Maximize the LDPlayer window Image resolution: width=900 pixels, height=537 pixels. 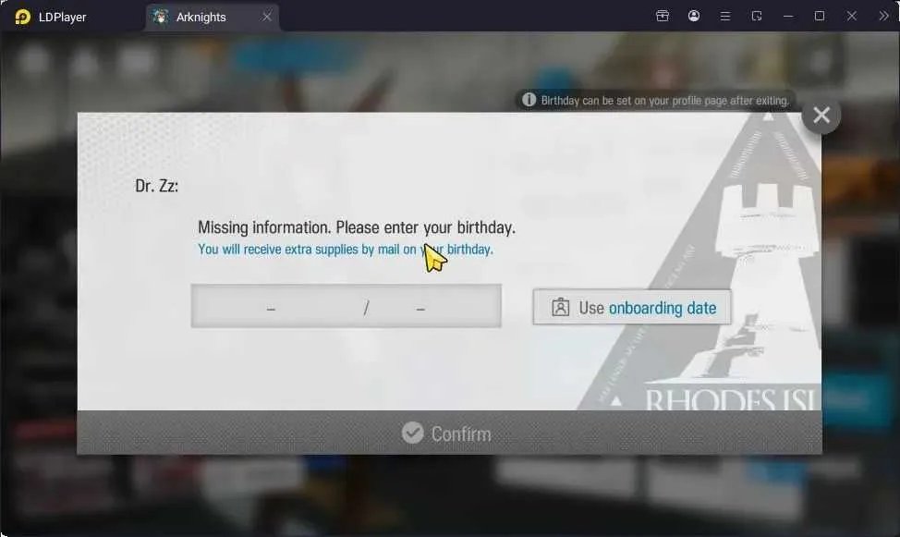(820, 16)
